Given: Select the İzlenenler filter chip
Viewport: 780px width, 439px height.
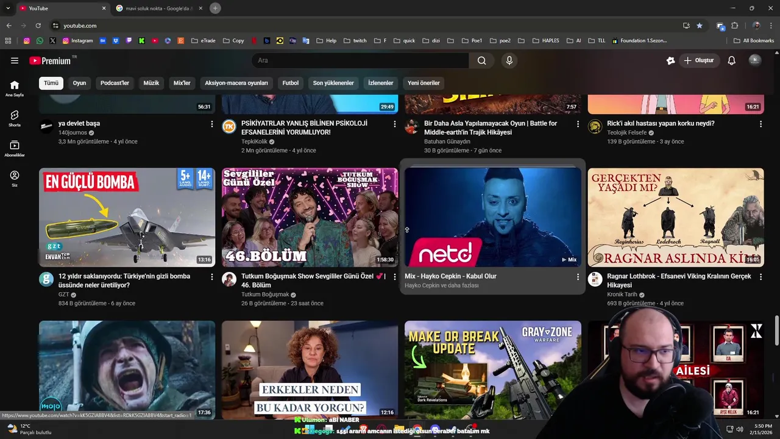Looking at the screenshot, I should point(381,83).
